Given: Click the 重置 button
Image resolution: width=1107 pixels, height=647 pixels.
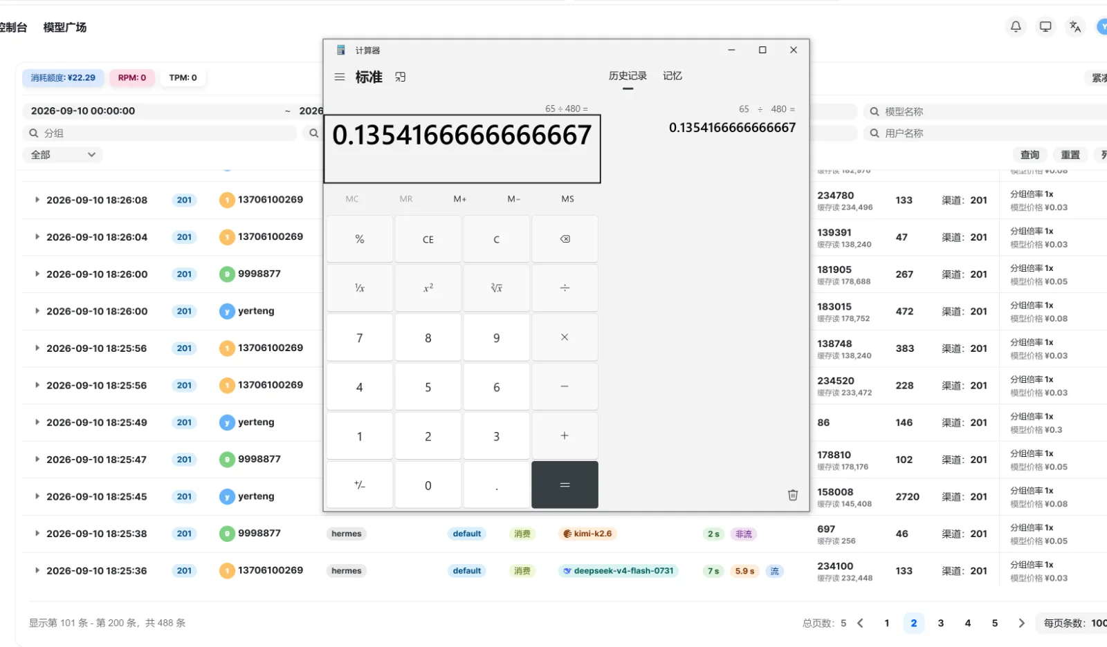Looking at the screenshot, I should 1070,155.
